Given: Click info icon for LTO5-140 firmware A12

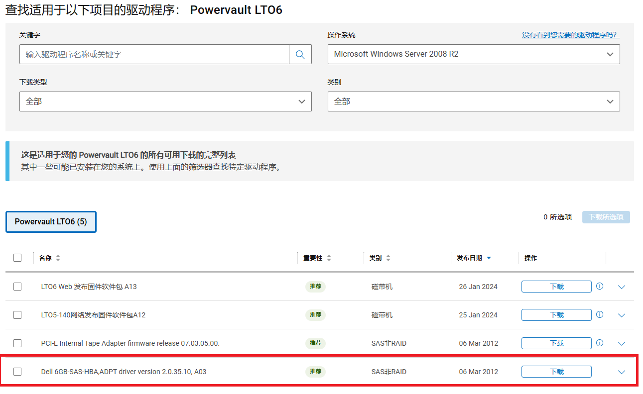Looking at the screenshot, I should (x=600, y=314).
